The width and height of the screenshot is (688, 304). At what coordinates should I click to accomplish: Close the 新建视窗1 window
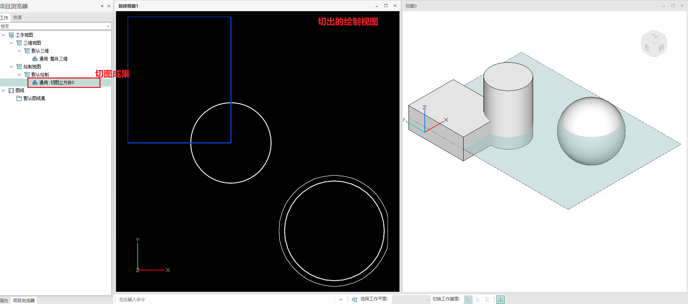click(395, 6)
